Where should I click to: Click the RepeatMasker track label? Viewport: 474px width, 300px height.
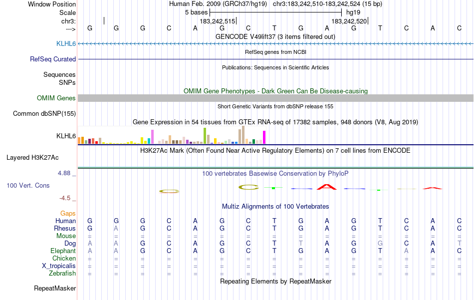click(x=55, y=289)
